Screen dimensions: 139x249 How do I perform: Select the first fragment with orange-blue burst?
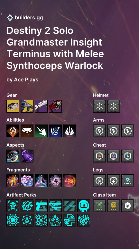13,181
